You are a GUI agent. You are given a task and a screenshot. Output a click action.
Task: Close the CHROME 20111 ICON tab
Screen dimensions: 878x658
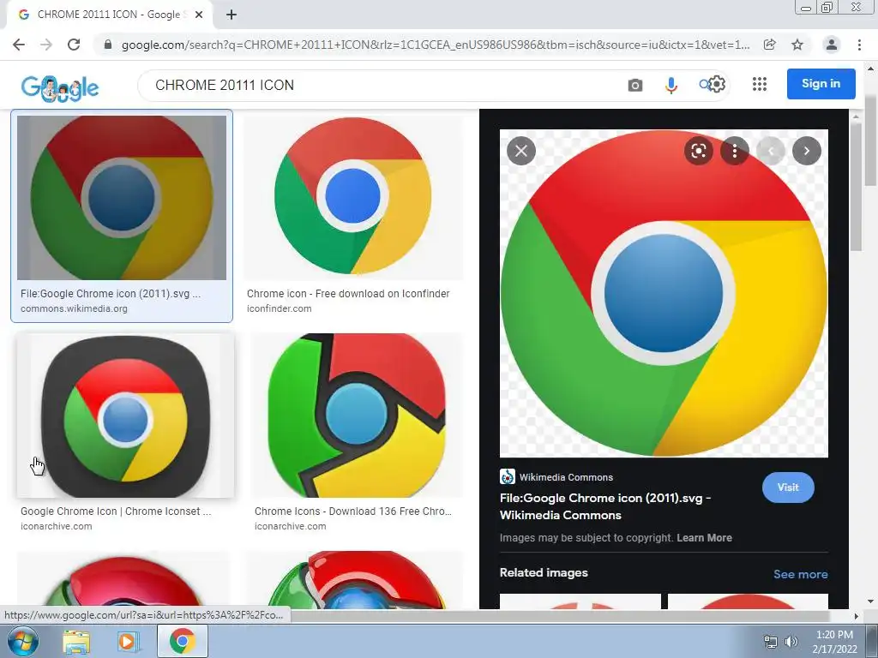(199, 15)
